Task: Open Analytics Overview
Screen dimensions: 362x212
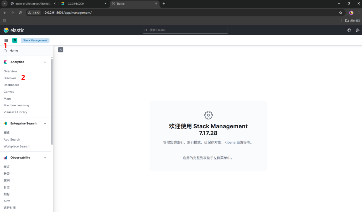Action: [x=10, y=71]
